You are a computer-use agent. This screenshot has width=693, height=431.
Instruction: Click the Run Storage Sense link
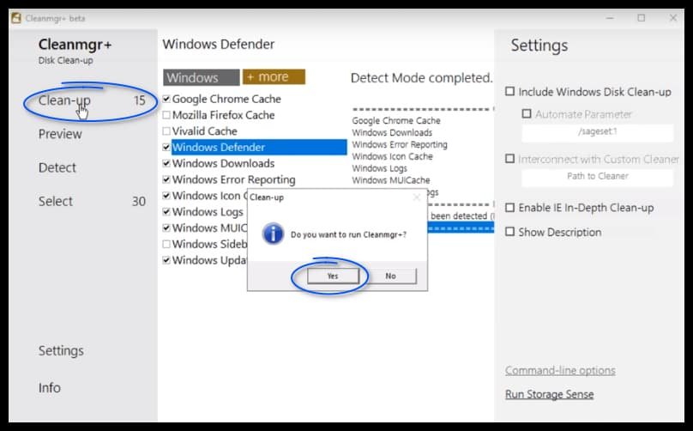tap(549, 394)
